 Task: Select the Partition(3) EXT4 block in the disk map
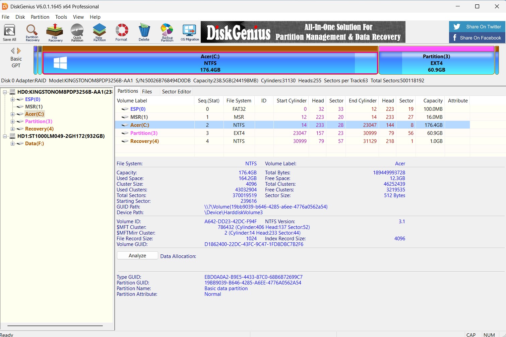point(436,63)
